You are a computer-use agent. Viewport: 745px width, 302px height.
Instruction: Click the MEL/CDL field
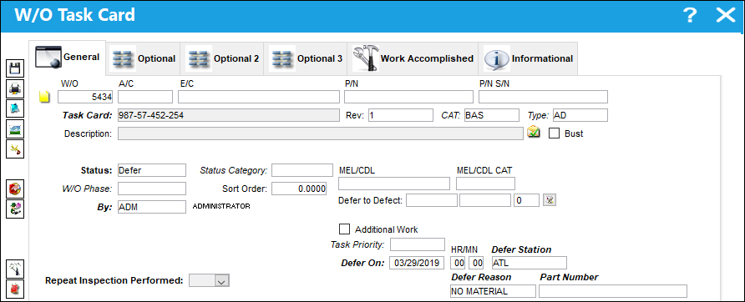point(394,184)
